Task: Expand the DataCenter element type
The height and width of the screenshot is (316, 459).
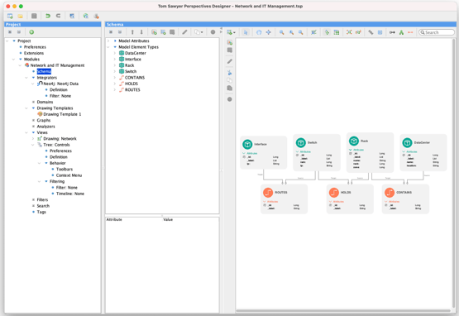Action: pos(115,53)
